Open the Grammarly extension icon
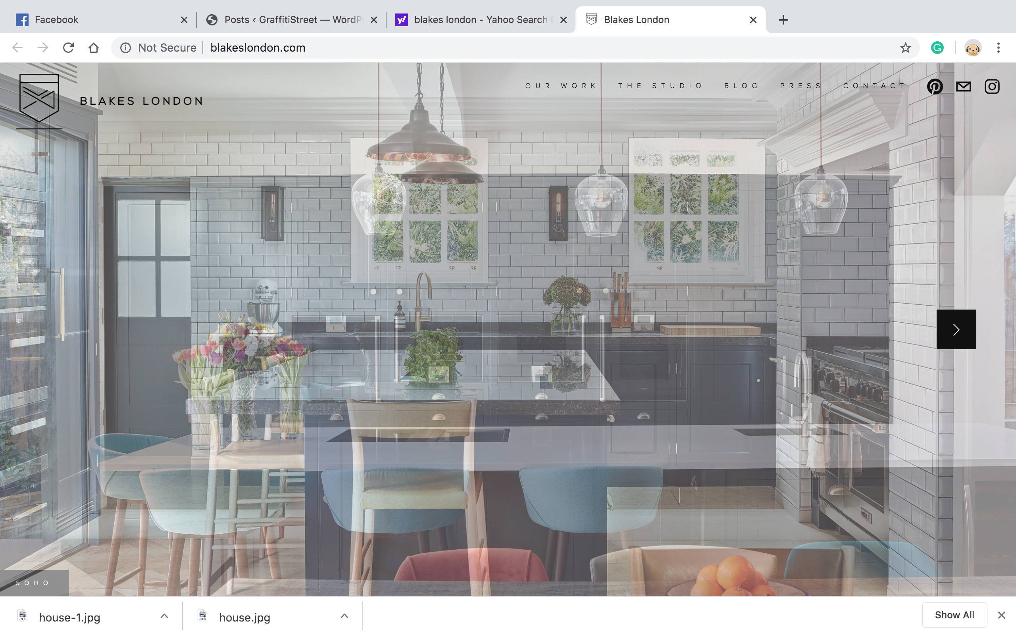The height and width of the screenshot is (635, 1016). tap(937, 48)
